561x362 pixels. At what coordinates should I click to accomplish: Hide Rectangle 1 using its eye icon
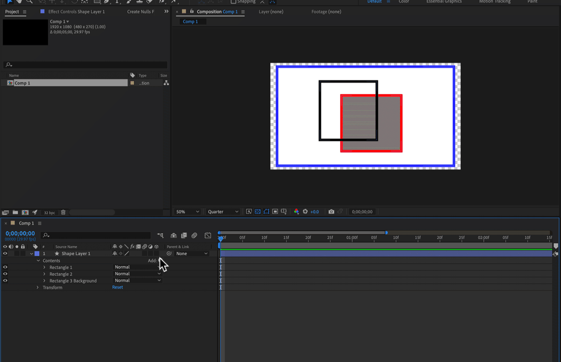pyautogui.click(x=5, y=268)
